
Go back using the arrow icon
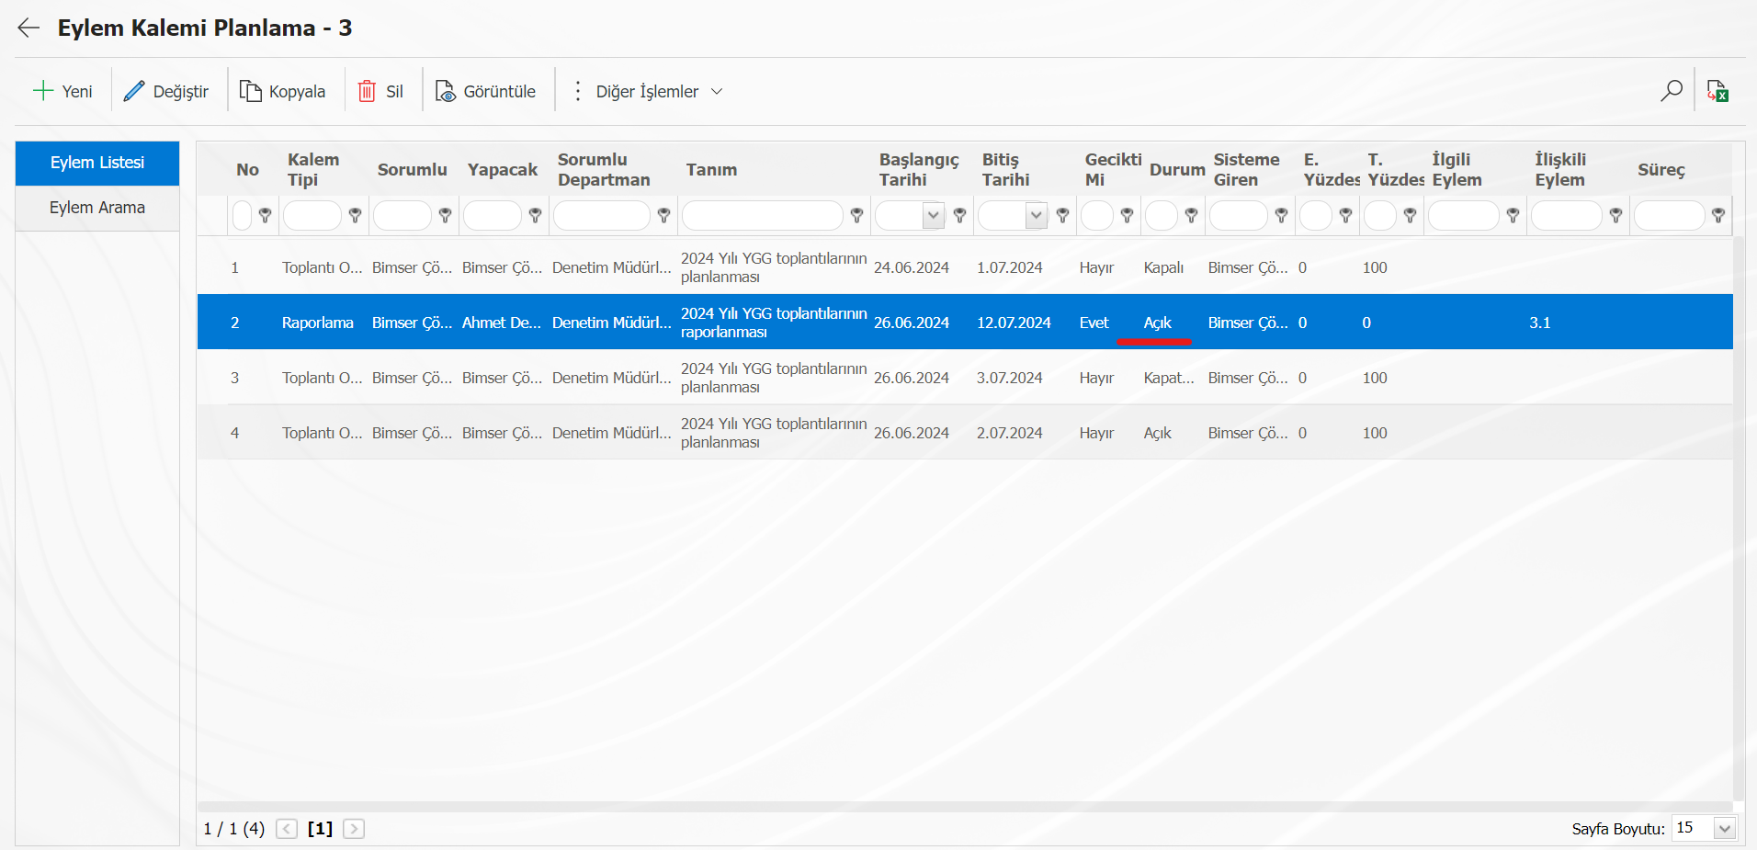(x=28, y=28)
